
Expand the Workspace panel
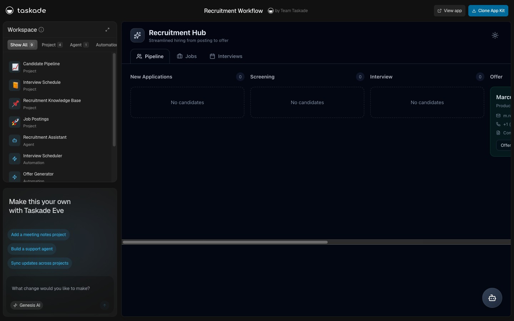click(107, 30)
